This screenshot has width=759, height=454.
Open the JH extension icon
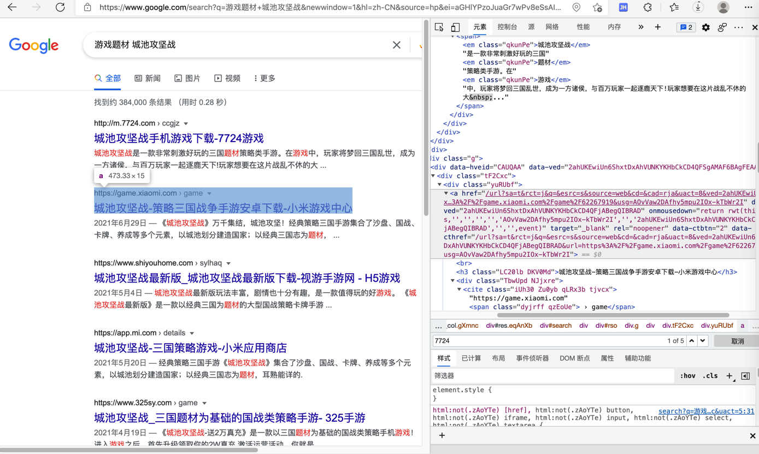click(x=623, y=8)
